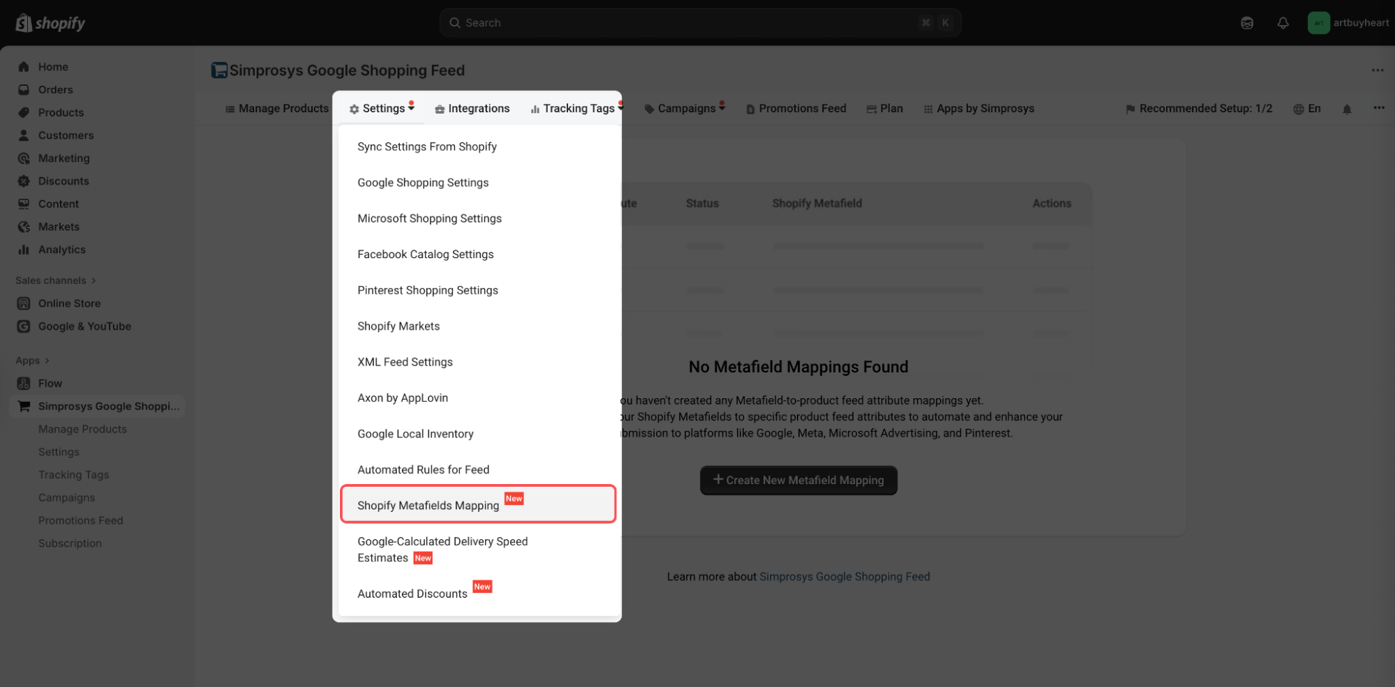Open the Simprosys Google Shopping Feed link
The width and height of the screenshot is (1395, 687).
844,577
